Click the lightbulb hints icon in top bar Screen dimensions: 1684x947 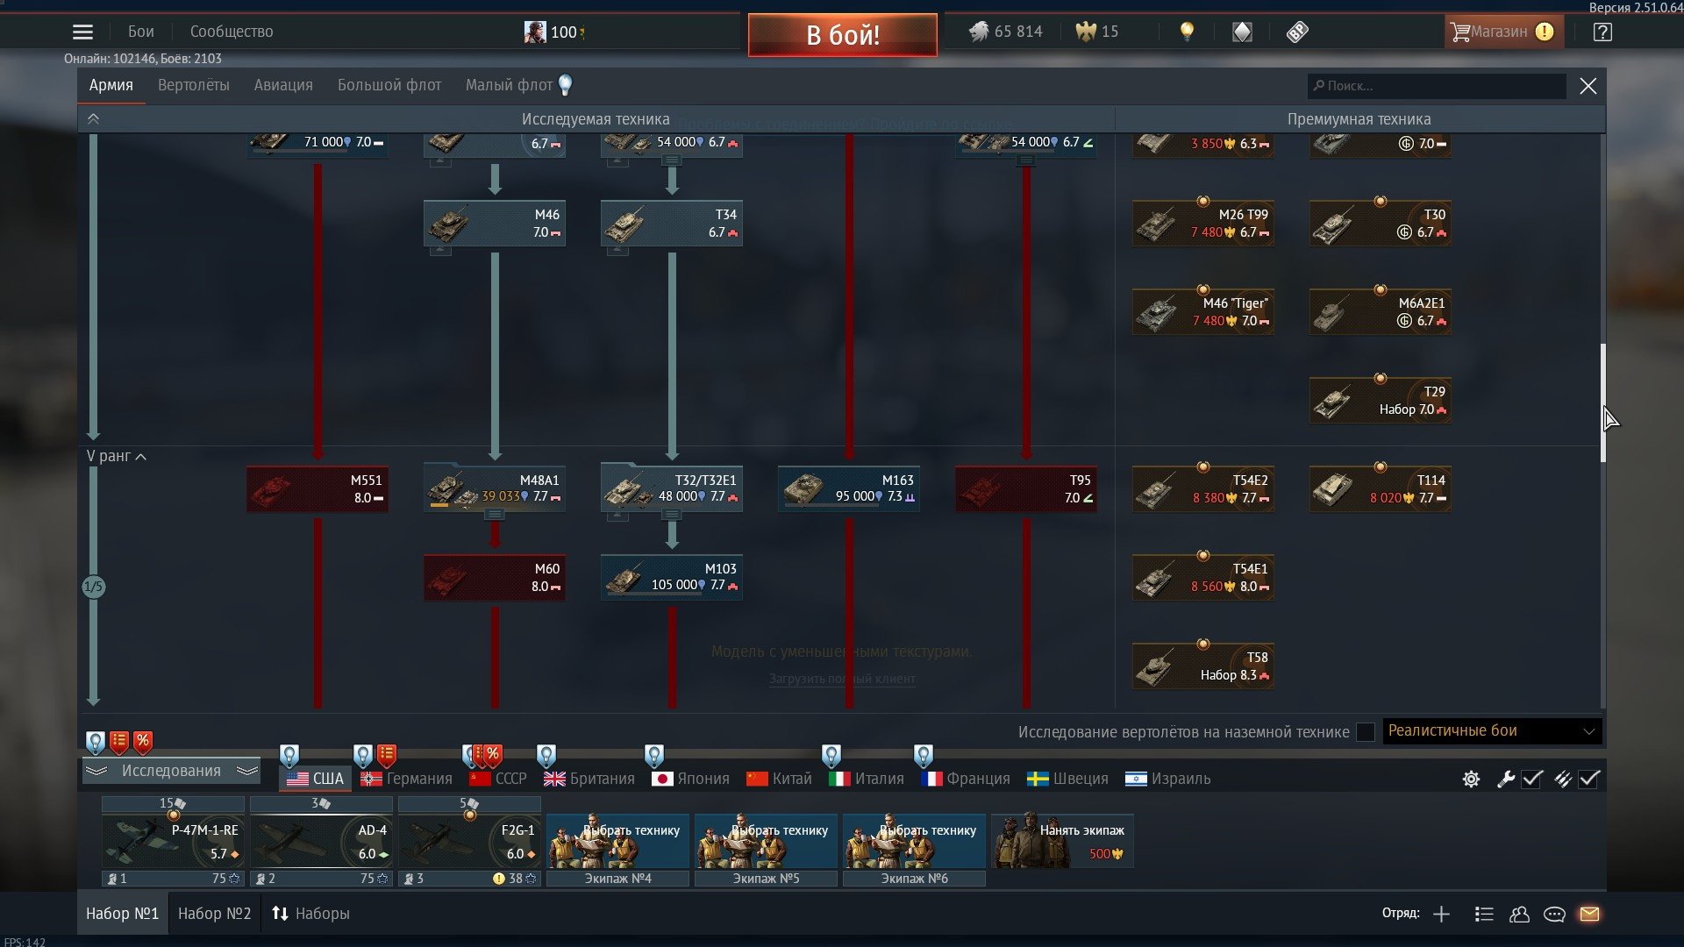[x=1187, y=32]
